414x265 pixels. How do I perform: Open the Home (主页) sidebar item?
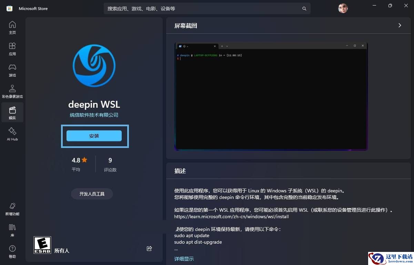pos(12,28)
